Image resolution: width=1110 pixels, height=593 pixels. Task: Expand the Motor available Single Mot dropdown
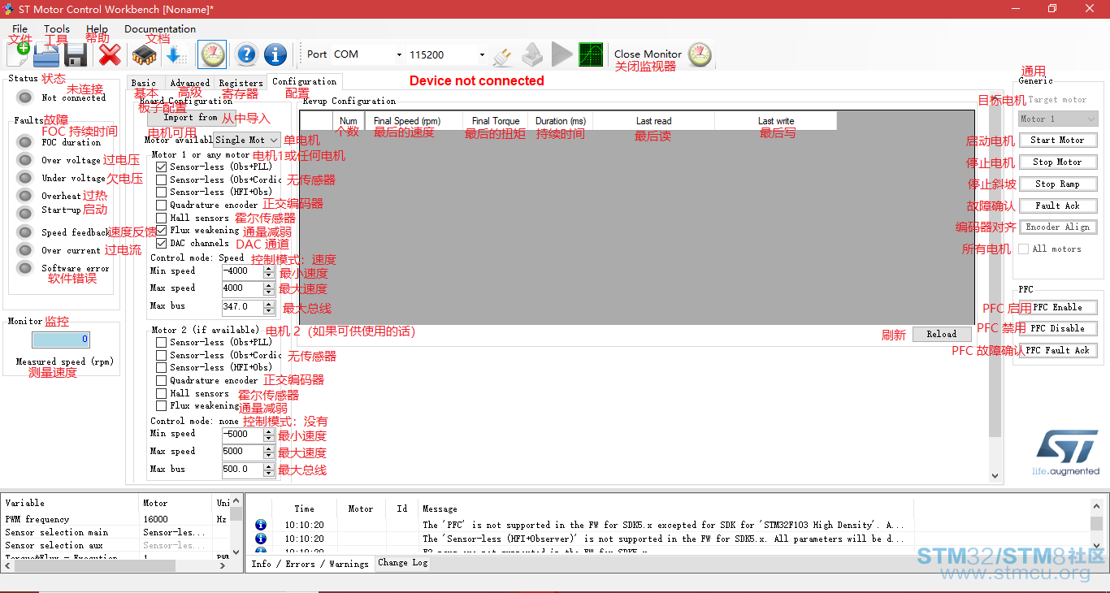pyautogui.click(x=247, y=140)
